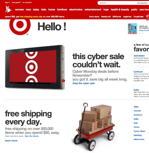The width and height of the screenshot is (149, 153).
Task: Select halloween under favorites
Action: [x=139, y=56]
